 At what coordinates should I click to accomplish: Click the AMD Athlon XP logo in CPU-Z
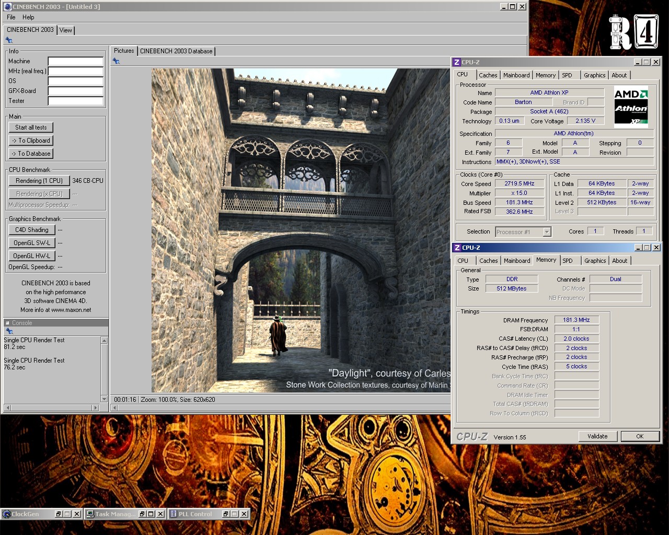click(x=631, y=107)
